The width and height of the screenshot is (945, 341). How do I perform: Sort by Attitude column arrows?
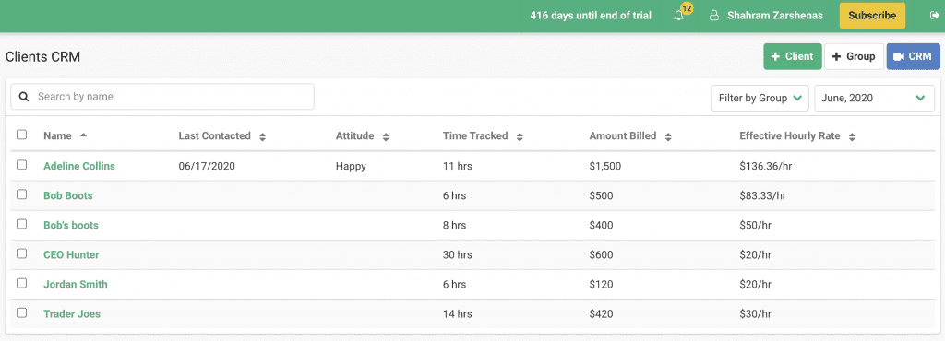coord(386,136)
